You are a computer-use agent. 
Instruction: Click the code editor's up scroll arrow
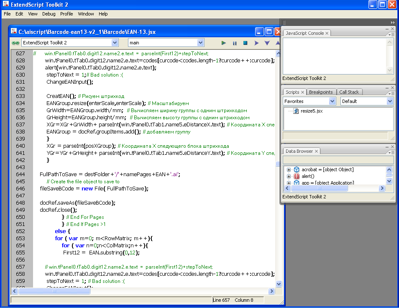[x=279, y=54]
